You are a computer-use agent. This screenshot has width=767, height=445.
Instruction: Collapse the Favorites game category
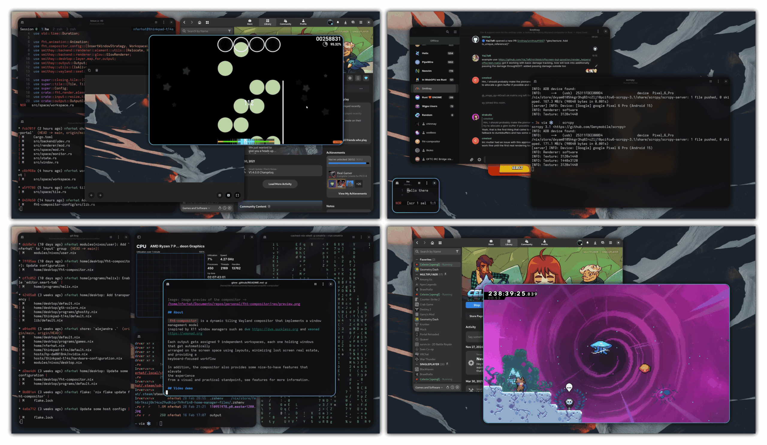[x=417, y=260]
